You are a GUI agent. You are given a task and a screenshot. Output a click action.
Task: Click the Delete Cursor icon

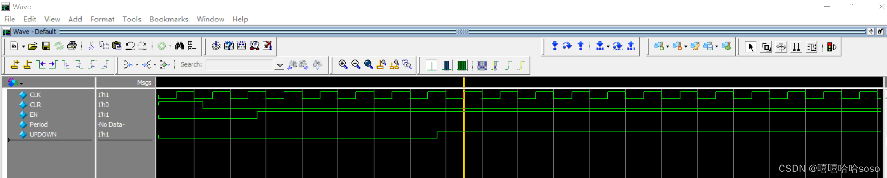pos(28,64)
